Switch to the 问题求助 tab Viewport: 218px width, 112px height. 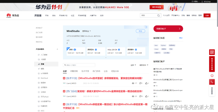(x=74, y=71)
